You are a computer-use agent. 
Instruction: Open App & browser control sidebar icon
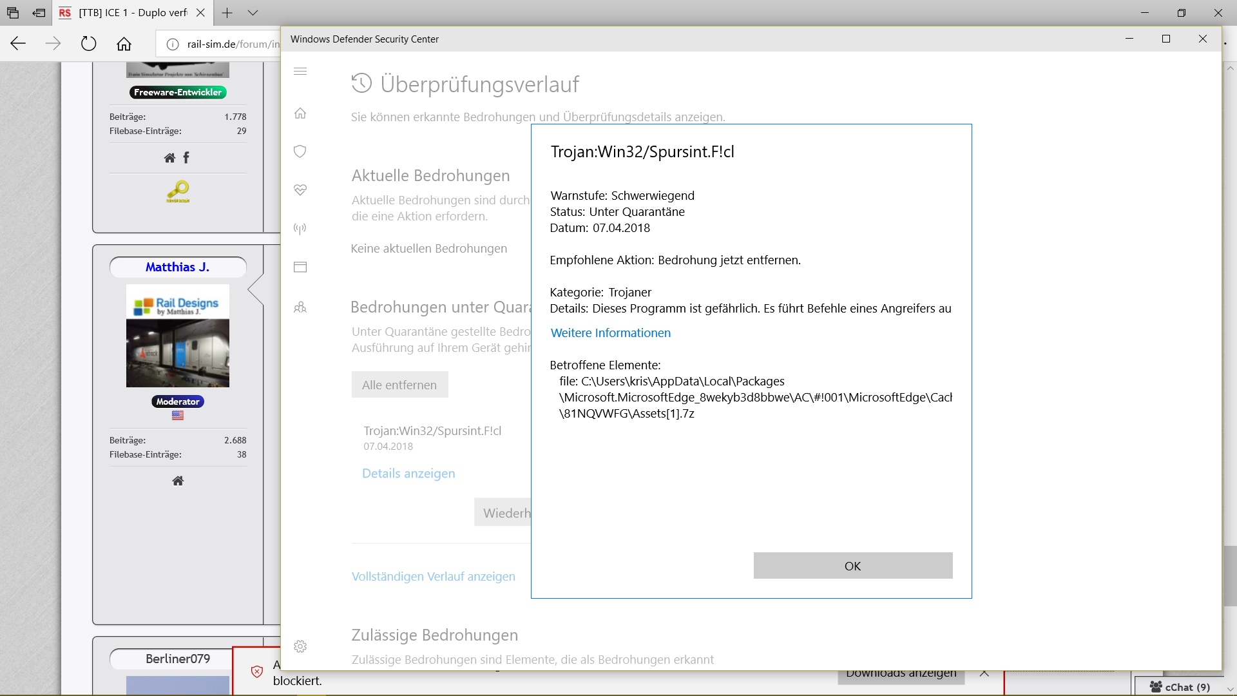click(300, 267)
